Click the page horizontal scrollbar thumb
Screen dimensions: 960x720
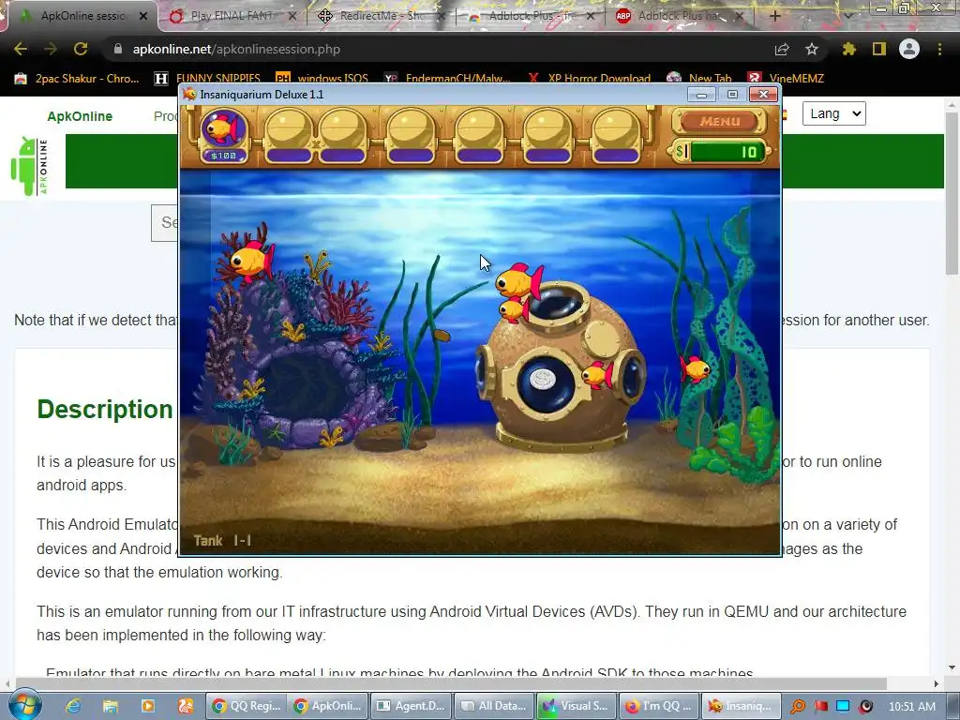click(451, 683)
